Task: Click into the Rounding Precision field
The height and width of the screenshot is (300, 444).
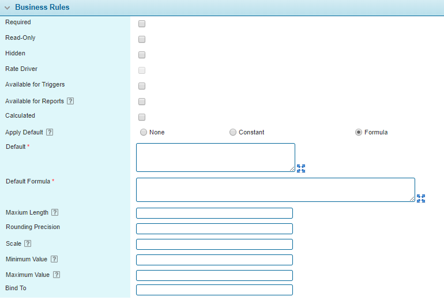Action: [214, 228]
